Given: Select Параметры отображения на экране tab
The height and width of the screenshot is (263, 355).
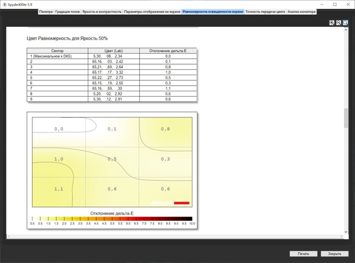Looking at the screenshot, I should 152,11.
